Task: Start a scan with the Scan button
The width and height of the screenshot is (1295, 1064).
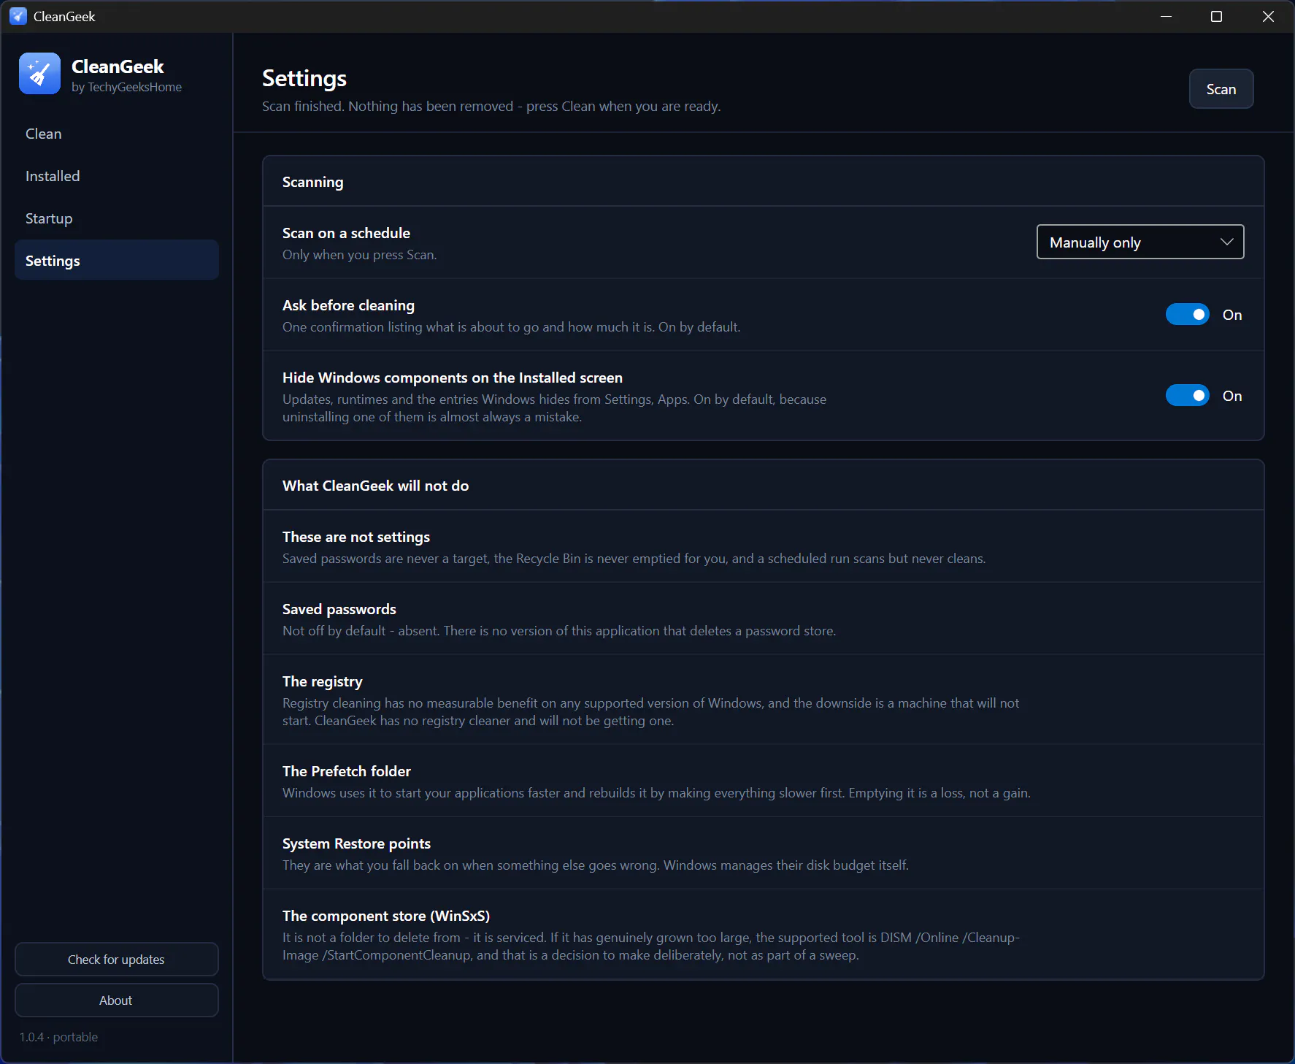Action: [1221, 89]
